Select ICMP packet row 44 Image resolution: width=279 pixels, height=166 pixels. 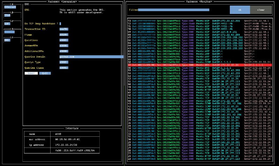(x=200, y=101)
